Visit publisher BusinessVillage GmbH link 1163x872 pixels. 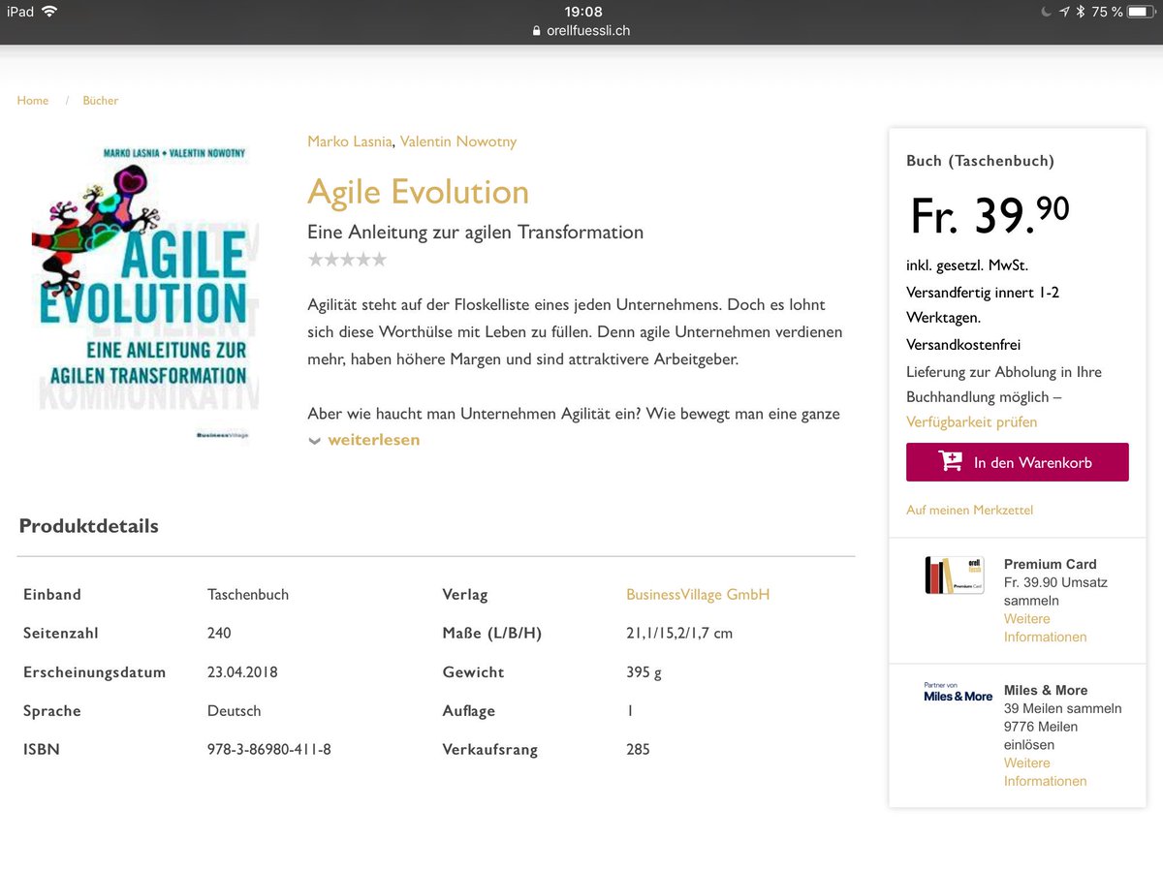(697, 594)
